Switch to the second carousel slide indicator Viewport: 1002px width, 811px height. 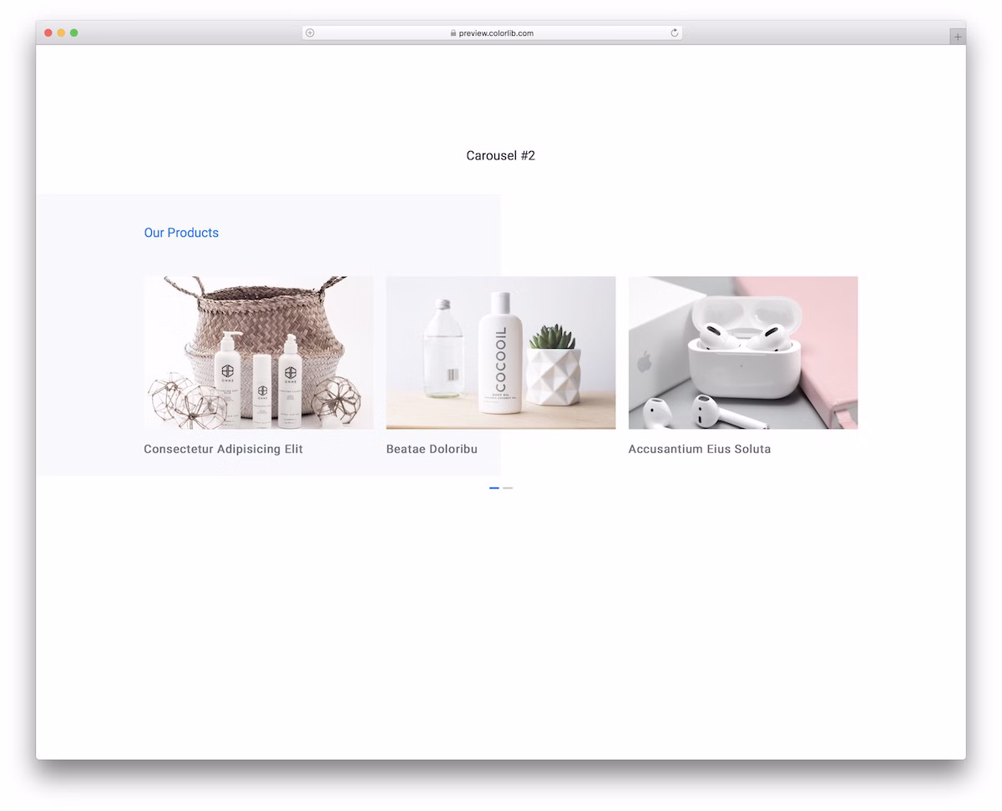[508, 488]
